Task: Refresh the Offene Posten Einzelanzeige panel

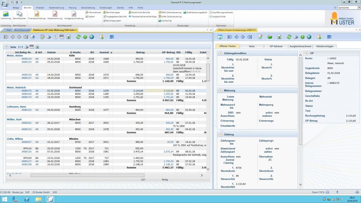Action: tap(289, 37)
